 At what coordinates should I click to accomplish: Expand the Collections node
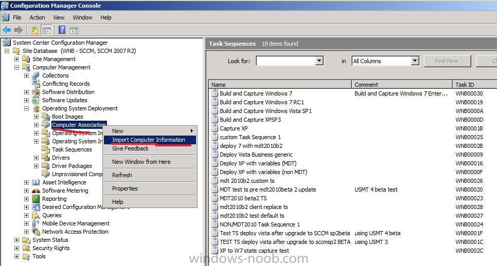tap(27, 75)
